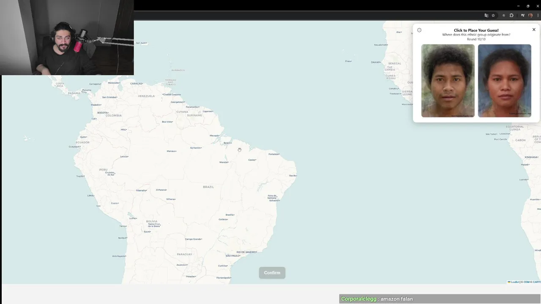Open the game settings gear icon

419,30
